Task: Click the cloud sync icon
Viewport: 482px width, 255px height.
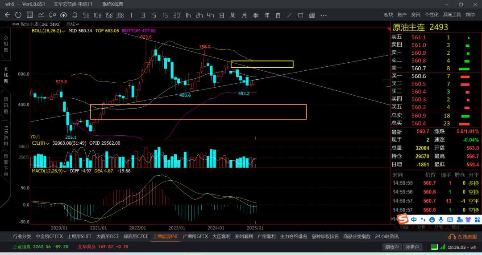Action: 64,15
